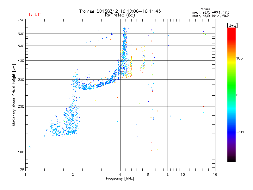Click x-axis tick label '6'
This screenshot has width=253, height=190.
[148, 174]
